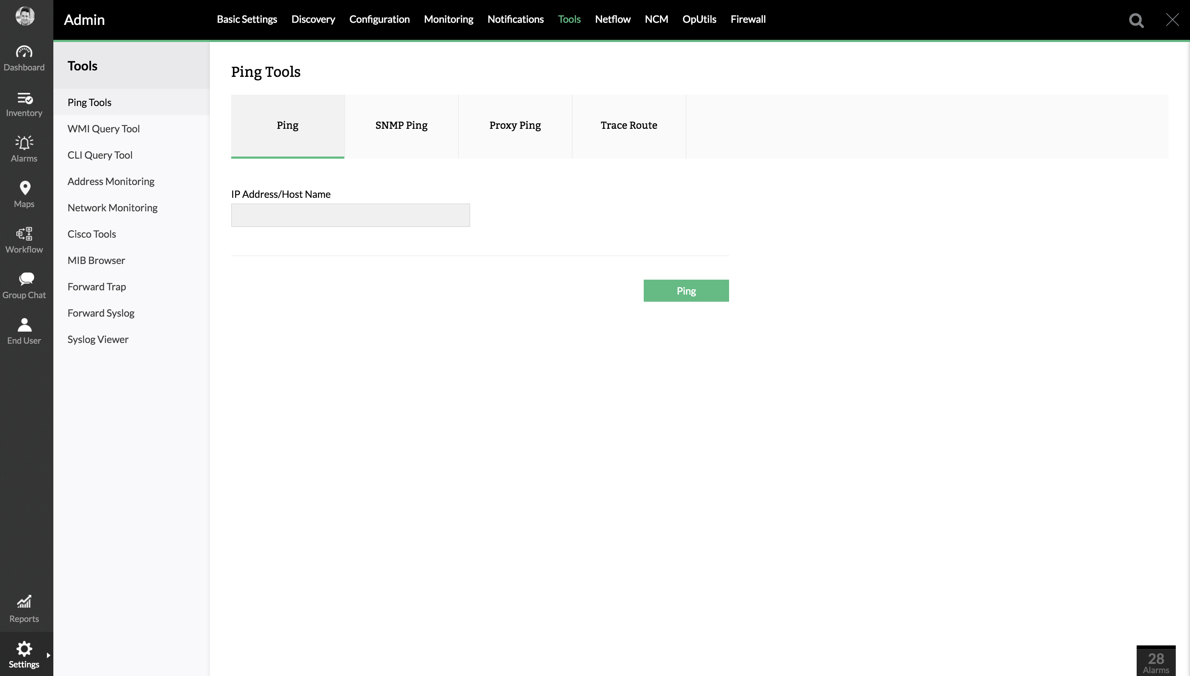Open the Group Chat bubble icon
Image resolution: width=1190 pixels, height=676 pixels.
click(x=26, y=279)
